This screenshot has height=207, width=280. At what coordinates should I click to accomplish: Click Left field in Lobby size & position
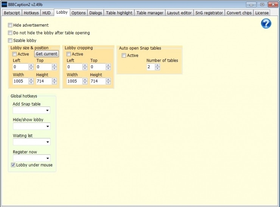click(x=21, y=67)
